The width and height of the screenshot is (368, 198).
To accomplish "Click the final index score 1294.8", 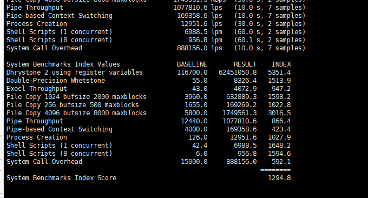I will tap(279, 178).
